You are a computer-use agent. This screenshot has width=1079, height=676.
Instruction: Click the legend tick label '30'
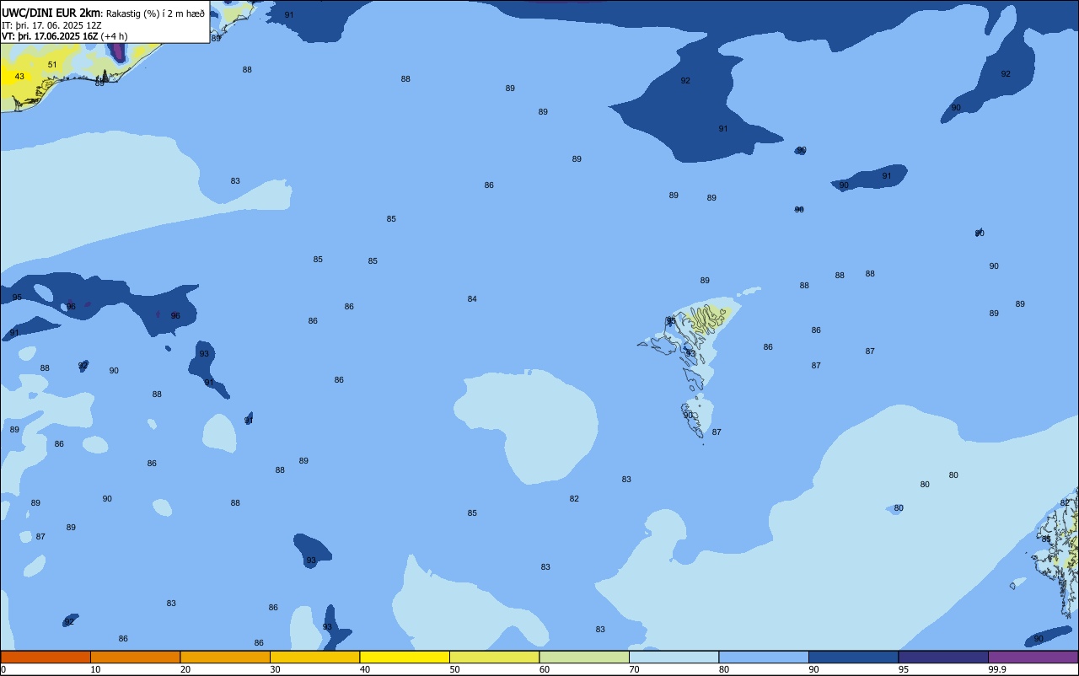click(x=275, y=669)
